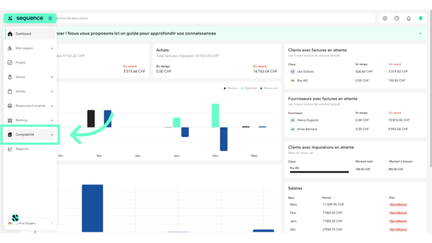Click the Salaires section heading
The width and height of the screenshot is (432, 243).
(295, 188)
